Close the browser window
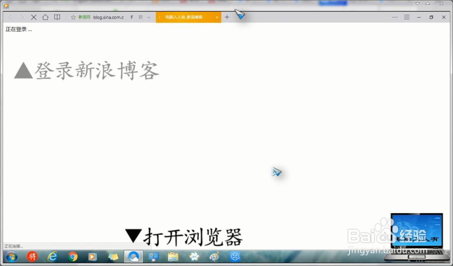Viewport: 453px width, 266px height. (444, 17)
